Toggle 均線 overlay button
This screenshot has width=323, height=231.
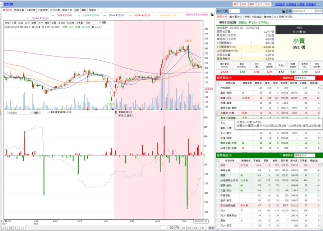pyautogui.click(x=7, y=23)
